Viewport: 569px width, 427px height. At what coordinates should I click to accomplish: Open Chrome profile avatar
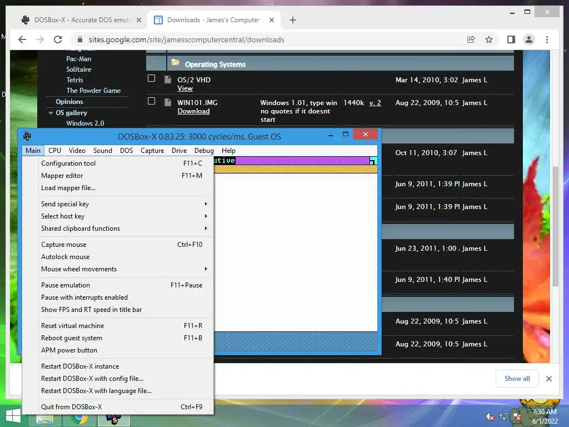tap(529, 39)
